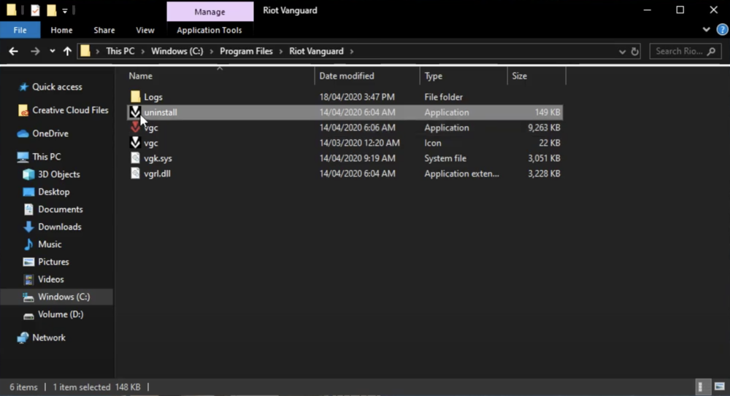Viewport: 730px width, 396px height.
Task: Select the vgk.sys system file
Action: click(x=158, y=158)
